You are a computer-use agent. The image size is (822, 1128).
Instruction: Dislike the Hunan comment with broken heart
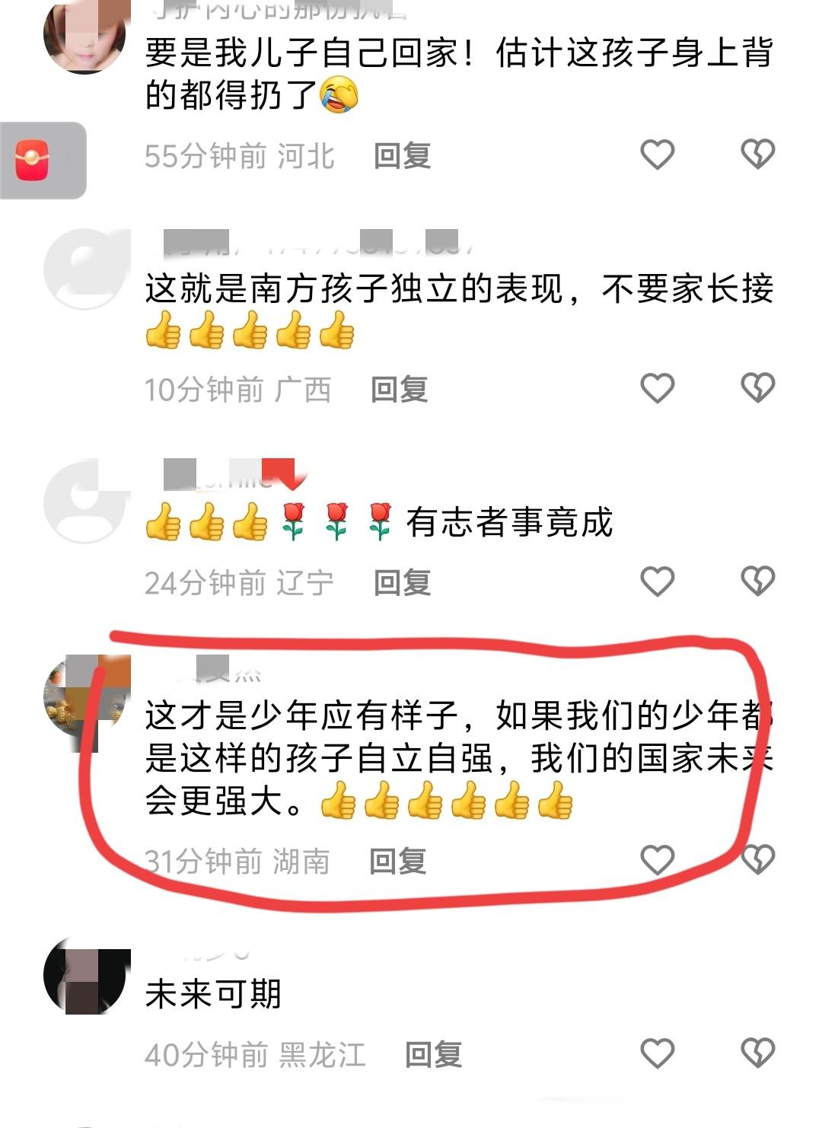[x=758, y=860]
